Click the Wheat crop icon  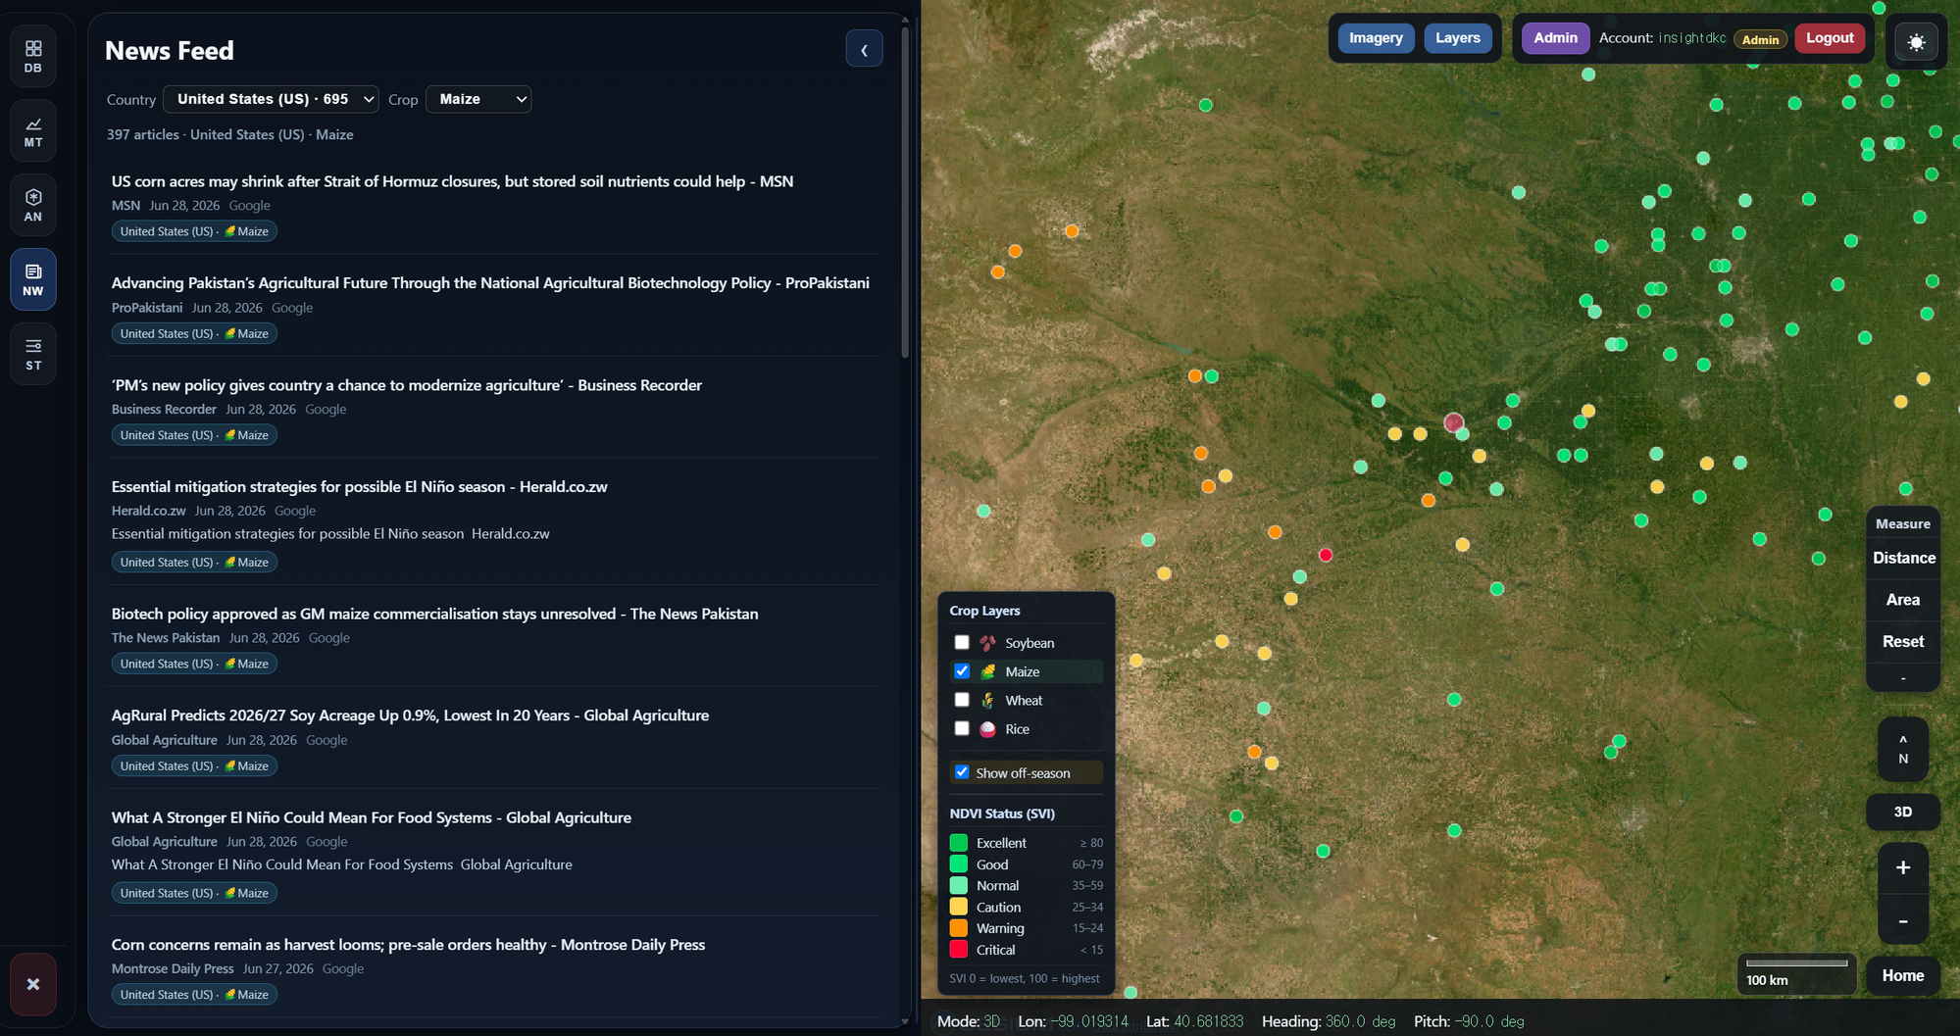987,700
